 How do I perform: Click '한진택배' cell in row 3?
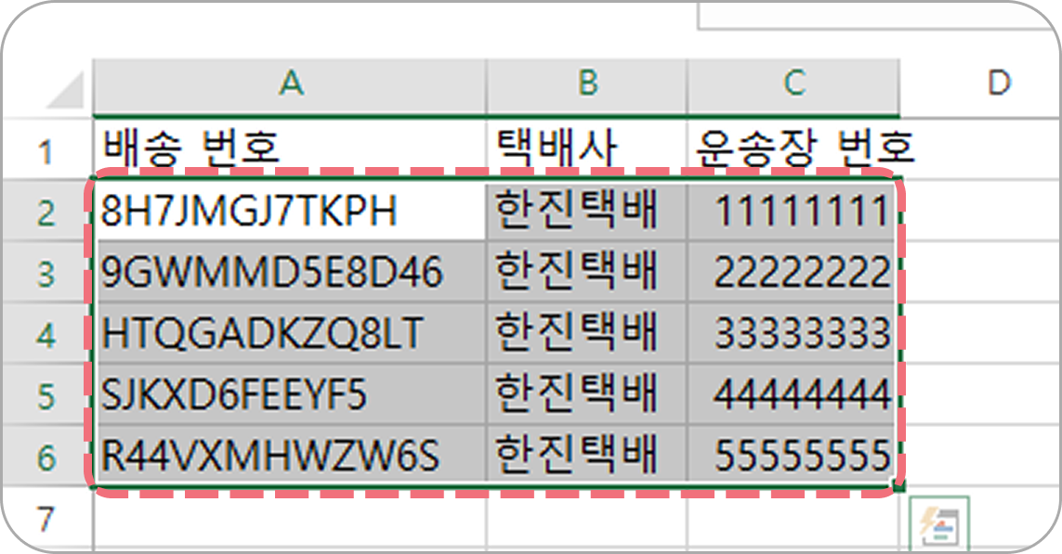click(586, 271)
